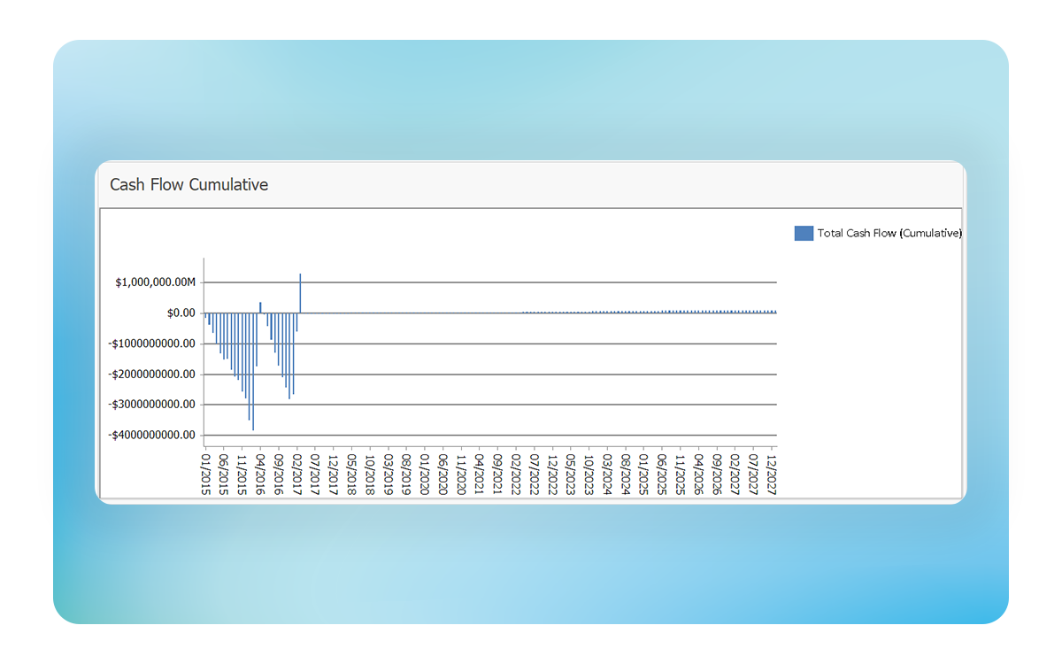
Task: Click the $0.00 y-axis label
Action: point(180,313)
